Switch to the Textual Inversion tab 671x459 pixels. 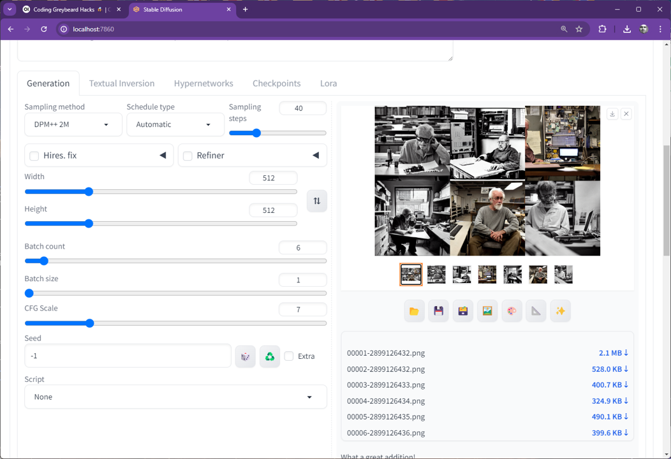click(x=122, y=84)
